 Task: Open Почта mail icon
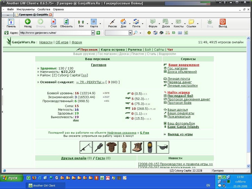(x=136, y=23)
